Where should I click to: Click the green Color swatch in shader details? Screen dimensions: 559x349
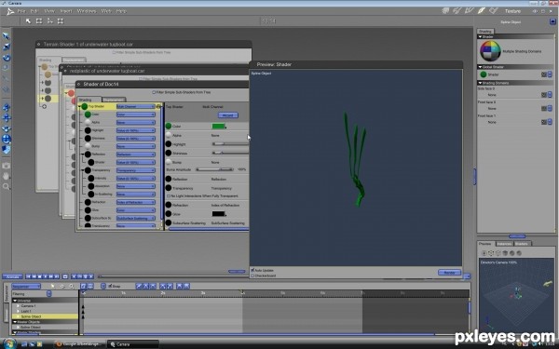[x=219, y=126]
